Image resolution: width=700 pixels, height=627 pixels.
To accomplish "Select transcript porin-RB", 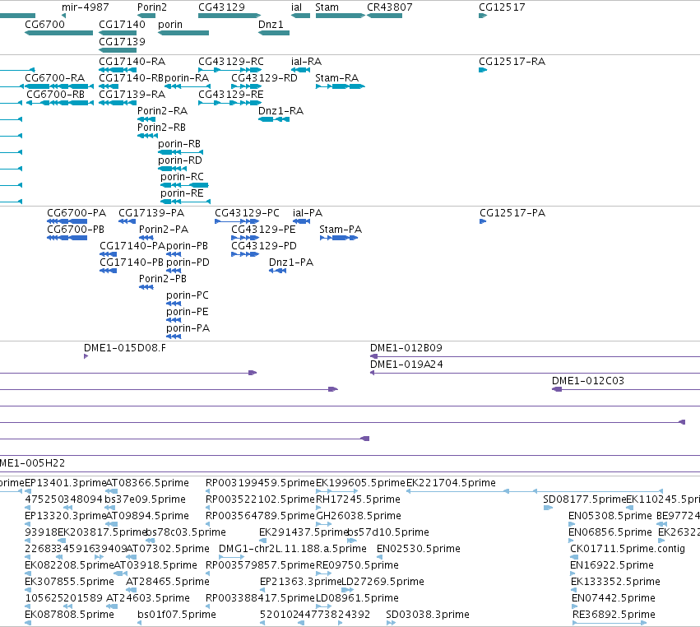I will (x=179, y=144).
